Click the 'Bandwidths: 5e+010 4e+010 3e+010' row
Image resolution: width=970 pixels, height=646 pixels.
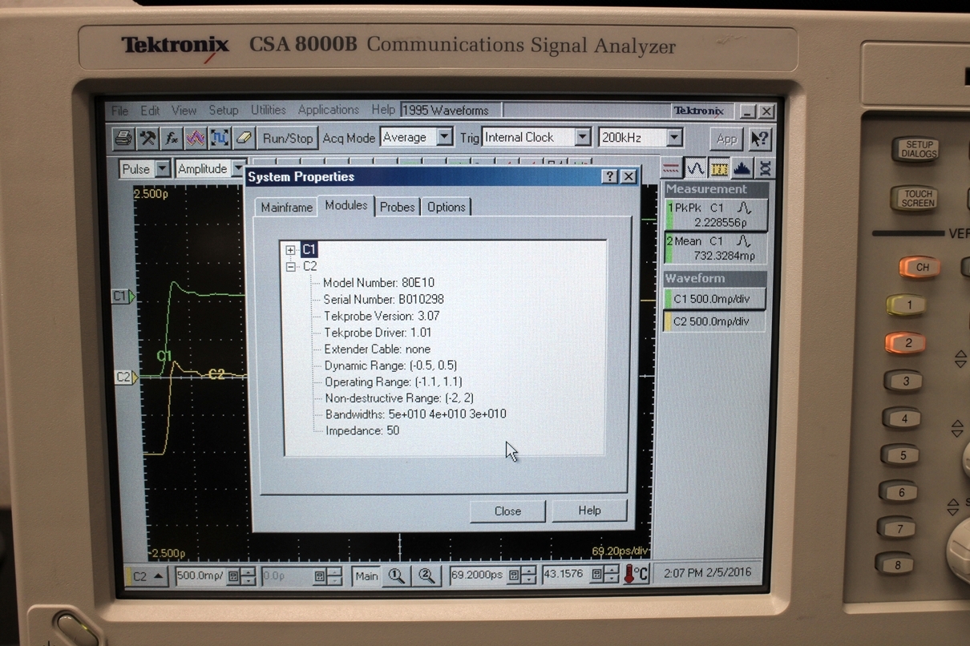pos(416,414)
